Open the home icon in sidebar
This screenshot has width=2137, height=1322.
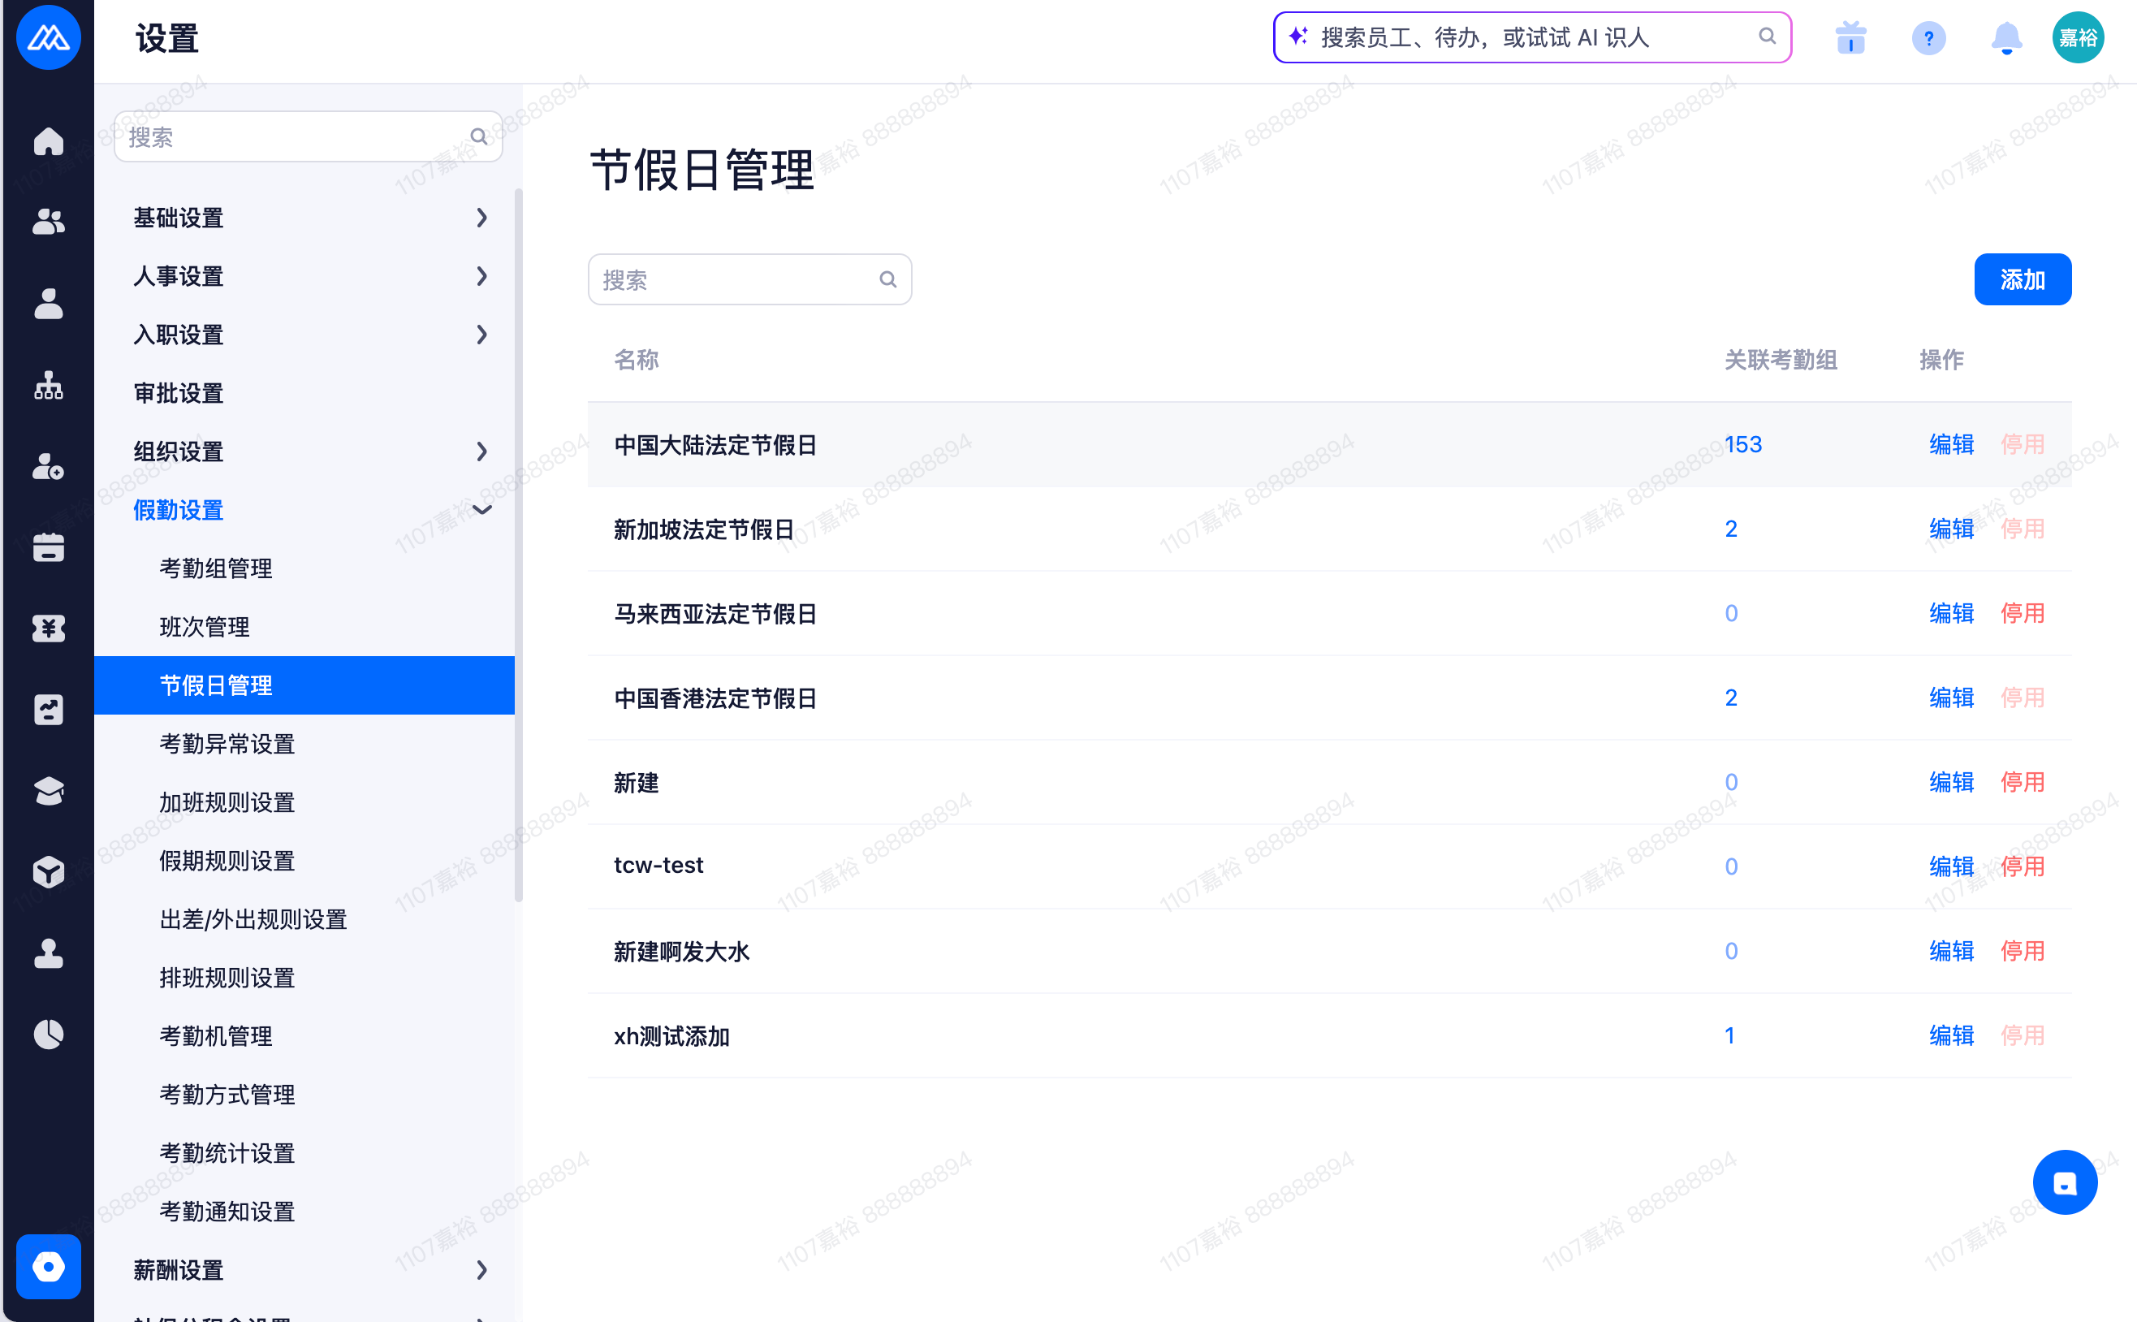[x=48, y=141]
